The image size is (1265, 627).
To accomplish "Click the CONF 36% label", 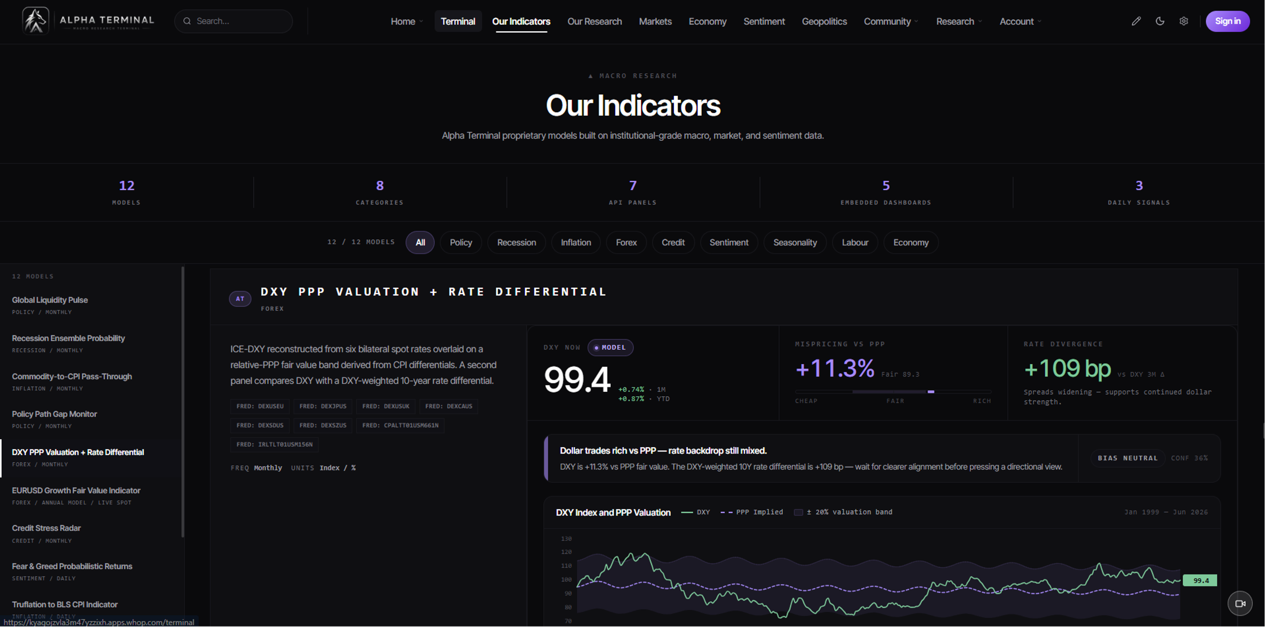I will coord(1189,459).
